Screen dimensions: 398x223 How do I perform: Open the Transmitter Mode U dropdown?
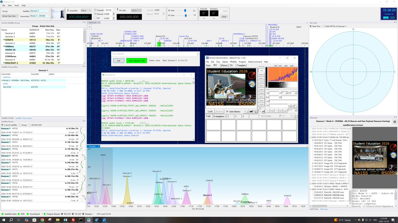tap(39, 16)
